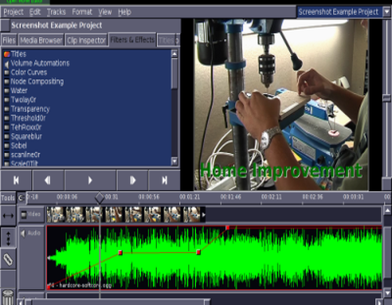Click the effects list scrollbar thumb
The height and width of the screenshot is (305, 392).
point(175,73)
